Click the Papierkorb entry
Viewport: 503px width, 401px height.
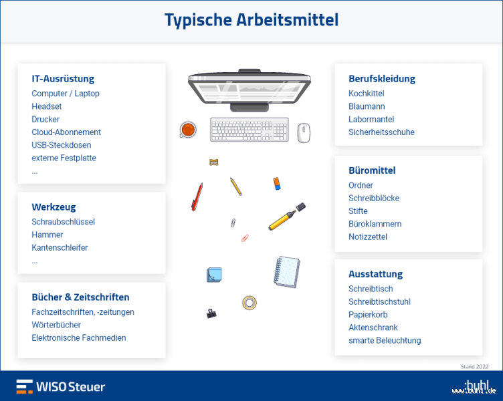pos(368,315)
